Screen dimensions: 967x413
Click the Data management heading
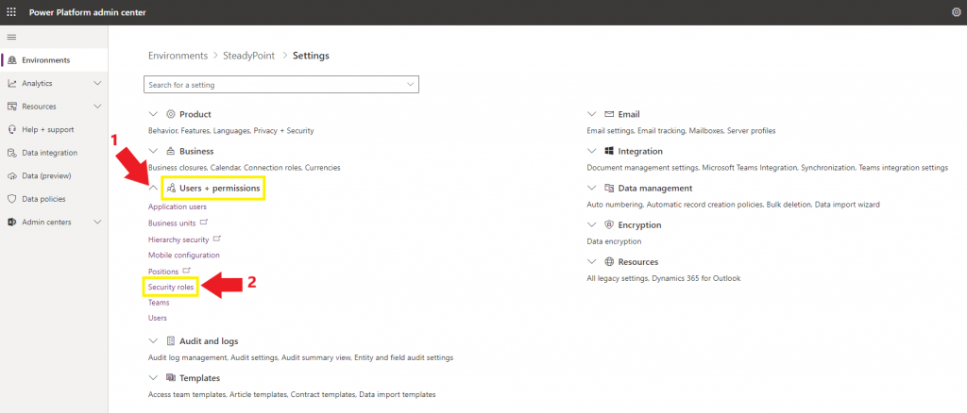(x=655, y=189)
